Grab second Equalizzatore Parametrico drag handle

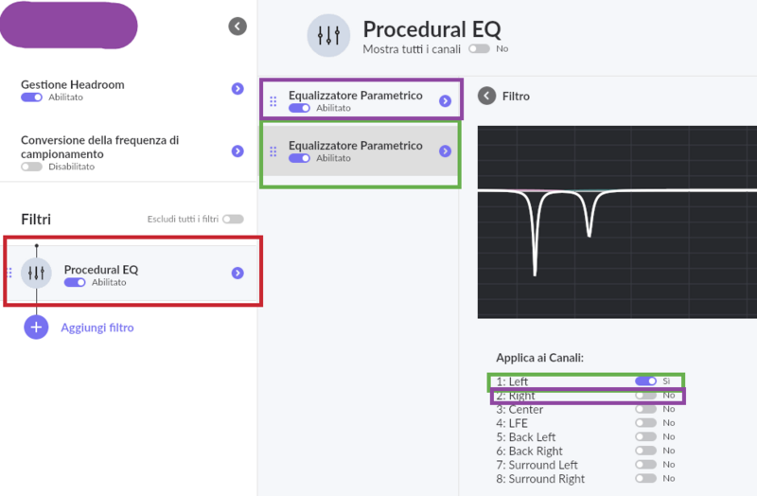click(273, 151)
